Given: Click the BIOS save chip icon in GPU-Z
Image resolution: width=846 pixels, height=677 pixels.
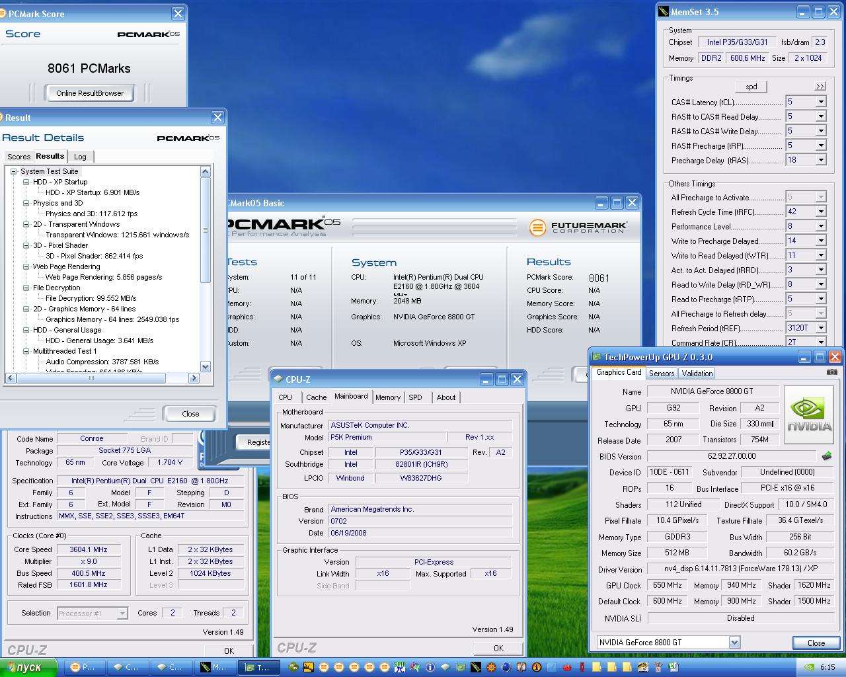Looking at the screenshot, I should (826, 456).
